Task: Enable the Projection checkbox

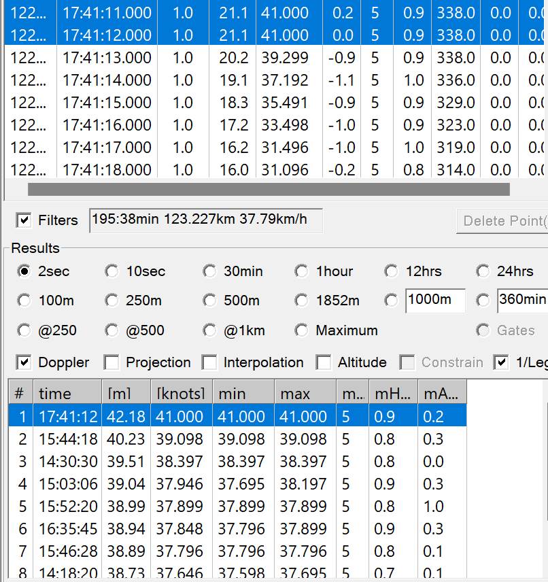Action: [111, 362]
